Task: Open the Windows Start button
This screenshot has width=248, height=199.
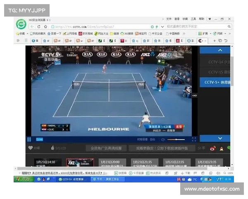Action: pos(24,179)
